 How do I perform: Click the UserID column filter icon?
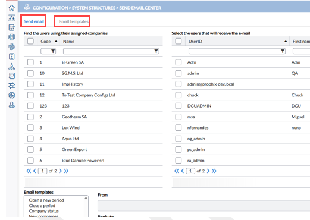[283, 51]
